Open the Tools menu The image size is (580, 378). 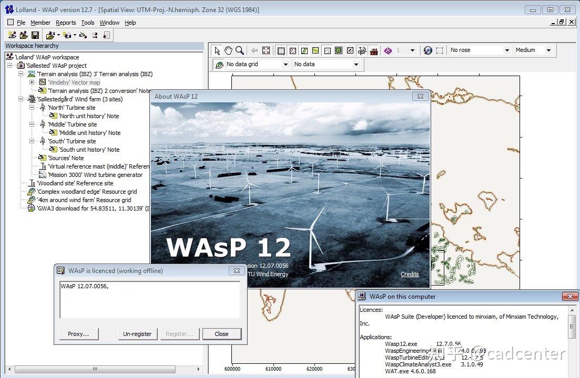pyautogui.click(x=87, y=23)
